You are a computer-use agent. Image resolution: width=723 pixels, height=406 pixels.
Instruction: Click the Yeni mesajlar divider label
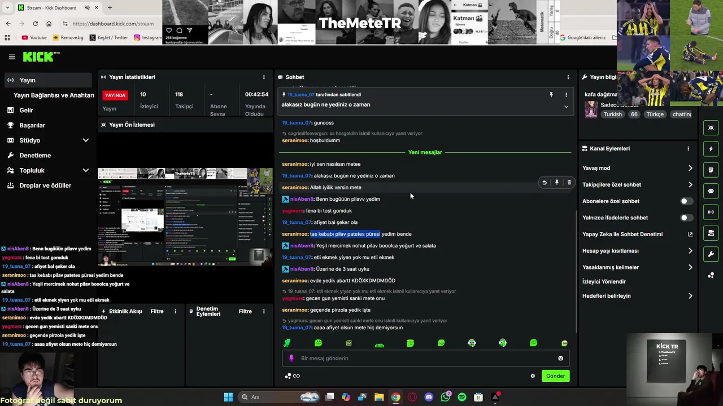pyautogui.click(x=425, y=152)
